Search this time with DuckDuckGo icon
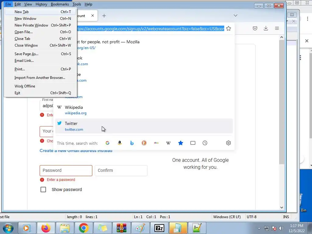 tap(144, 143)
